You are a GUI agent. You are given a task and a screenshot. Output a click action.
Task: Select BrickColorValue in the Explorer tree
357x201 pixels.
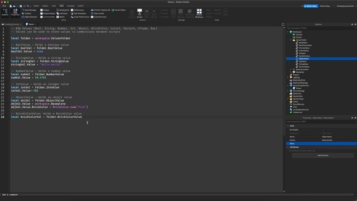[x=305, y=45]
